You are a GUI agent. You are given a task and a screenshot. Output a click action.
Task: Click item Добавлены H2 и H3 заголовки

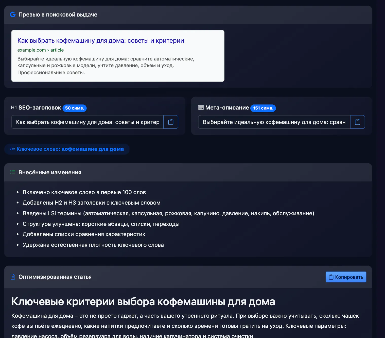pos(92,203)
